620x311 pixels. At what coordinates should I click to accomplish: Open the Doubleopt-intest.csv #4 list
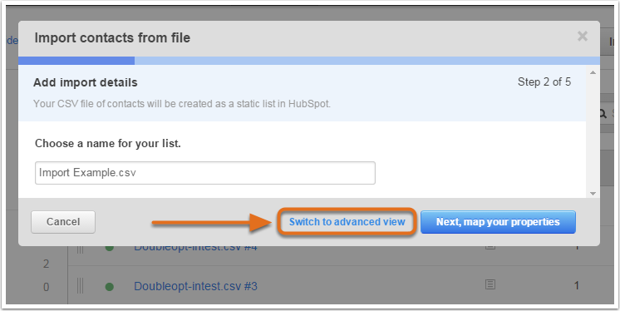coord(195,248)
